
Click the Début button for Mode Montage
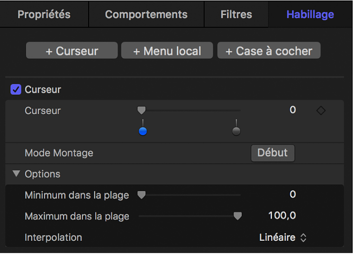point(272,153)
